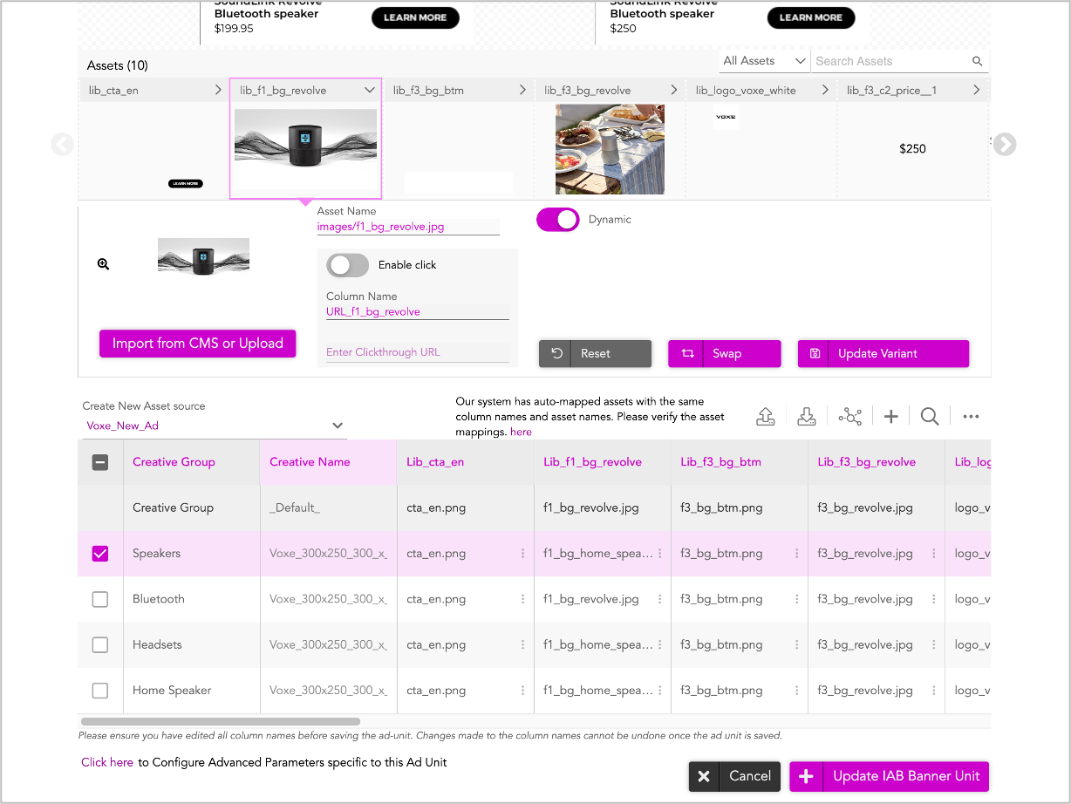Screen dimensions: 1071x804
Task: Select the $250 price asset thumbnail
Action: click(912, 149)
